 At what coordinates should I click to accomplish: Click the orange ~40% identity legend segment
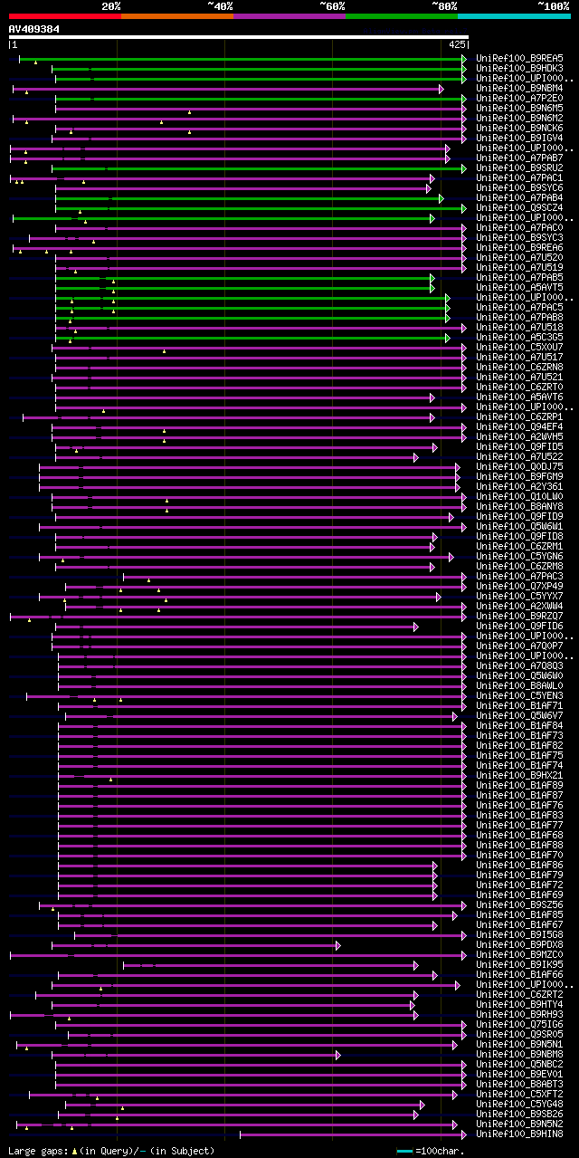pos(177,16)
